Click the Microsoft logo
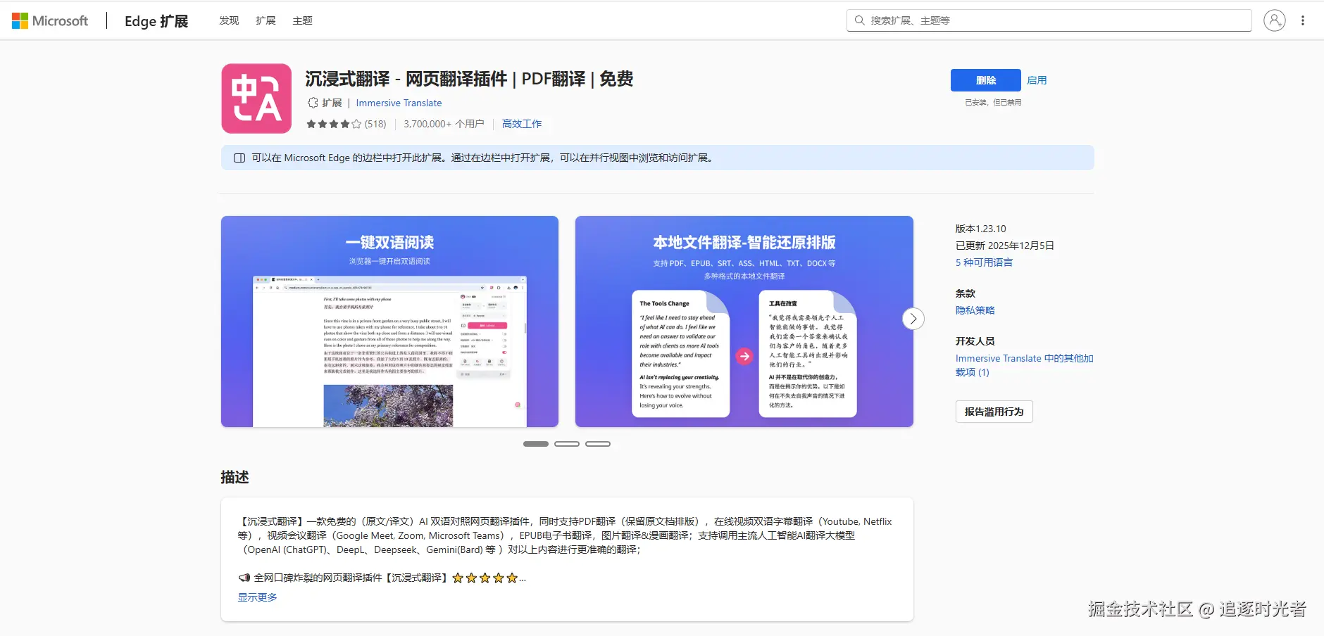The height and width of the screenshot is (636, 1324). (x=50, y=20)
